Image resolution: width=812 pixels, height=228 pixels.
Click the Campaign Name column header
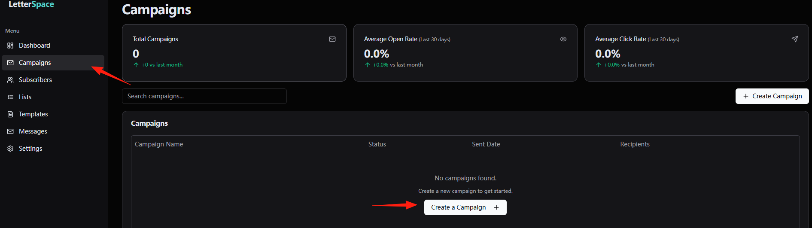coord(159,144)
